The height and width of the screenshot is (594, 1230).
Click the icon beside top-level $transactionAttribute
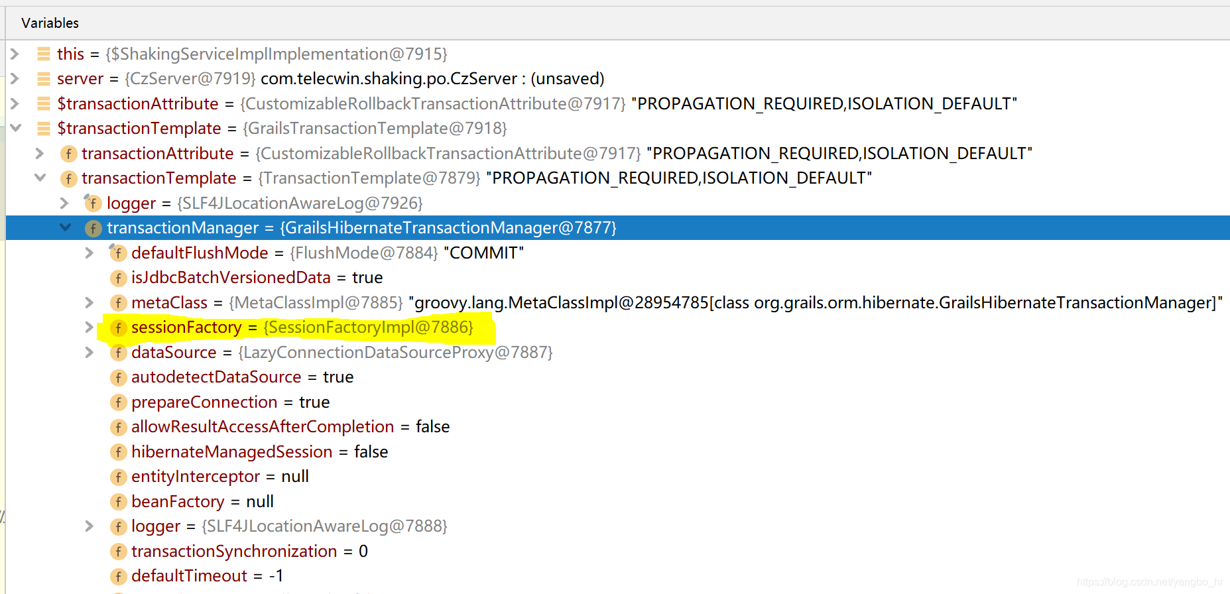click(44, 103)
